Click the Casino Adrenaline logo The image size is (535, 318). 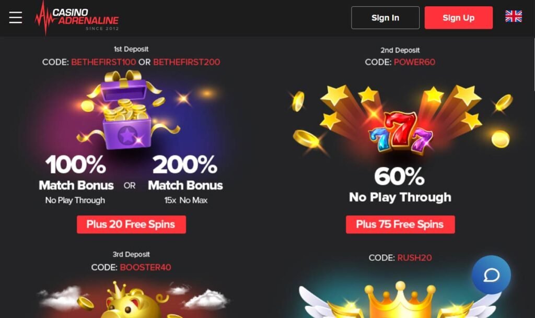[x=77, y=18]
